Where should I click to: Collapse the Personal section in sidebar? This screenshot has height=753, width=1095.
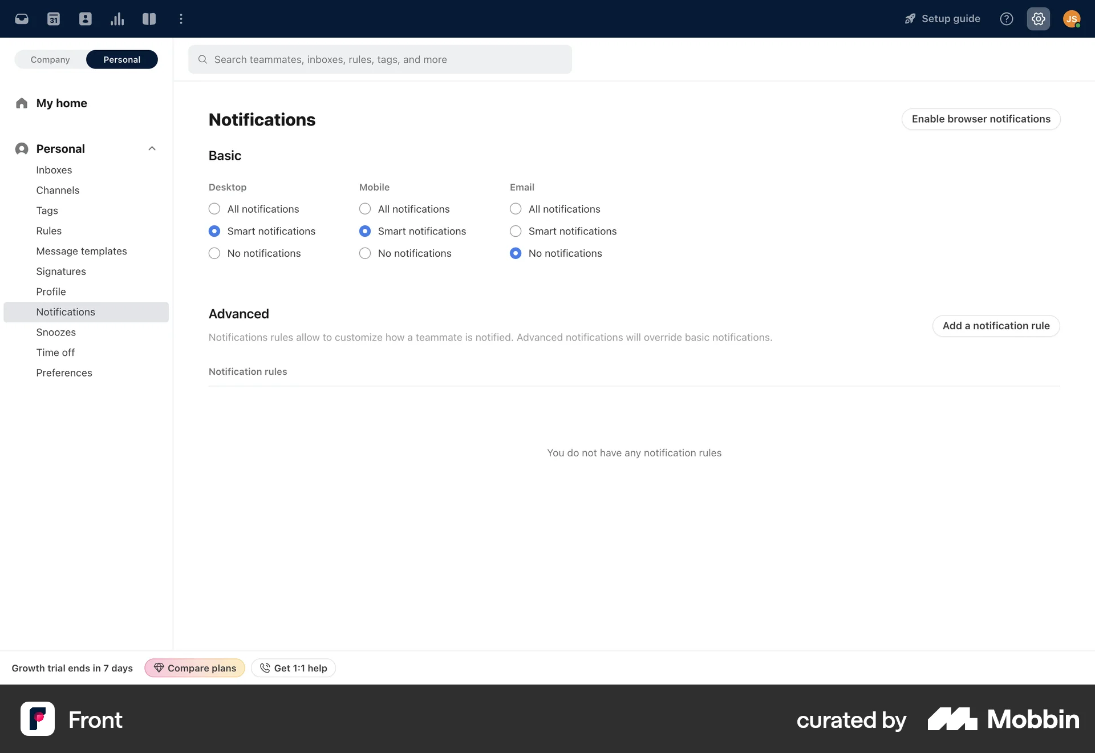click(x=152, y=148)
